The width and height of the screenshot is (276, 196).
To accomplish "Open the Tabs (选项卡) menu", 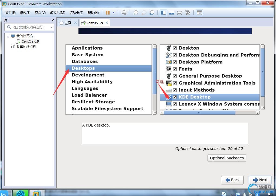I will pyautogui.click(x=76, y=13).
